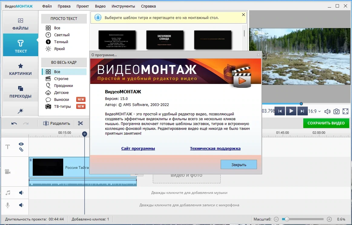Click the microphone track icon
This screenshot has height=225, width=352.
point(8,205)
